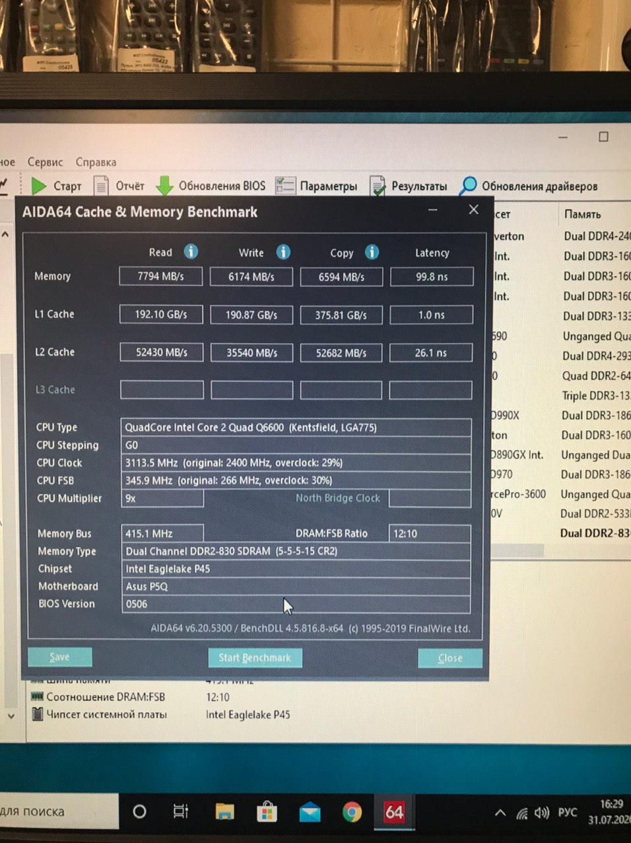Select the Triple DDR3-13 list row
631x843 pixels.
tap(595, 396)
